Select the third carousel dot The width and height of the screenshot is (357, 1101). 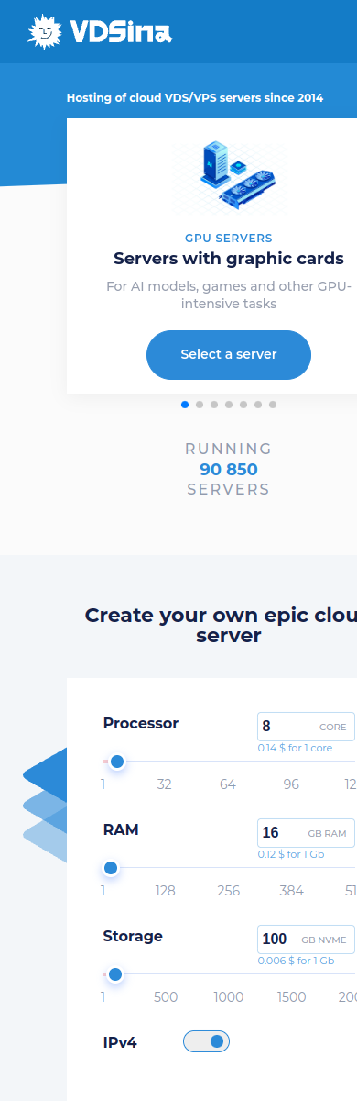pyautogui.click(x=214, y=404)
